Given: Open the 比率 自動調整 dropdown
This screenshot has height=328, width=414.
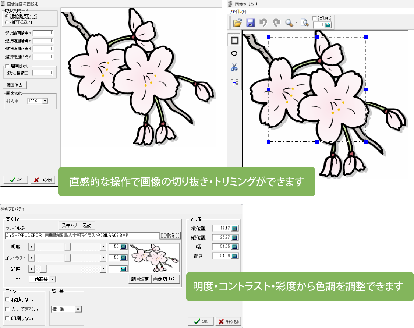Looking at the screenshot, I should point(52,279).
